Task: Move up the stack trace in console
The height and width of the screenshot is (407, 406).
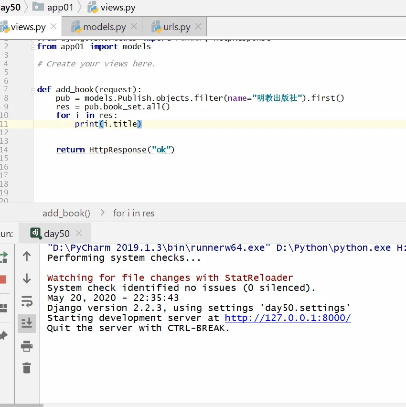Action: (27, 256)
